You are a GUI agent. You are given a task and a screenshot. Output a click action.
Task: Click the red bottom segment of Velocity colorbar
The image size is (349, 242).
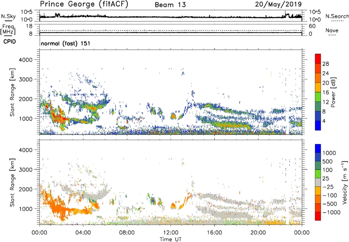318,216
